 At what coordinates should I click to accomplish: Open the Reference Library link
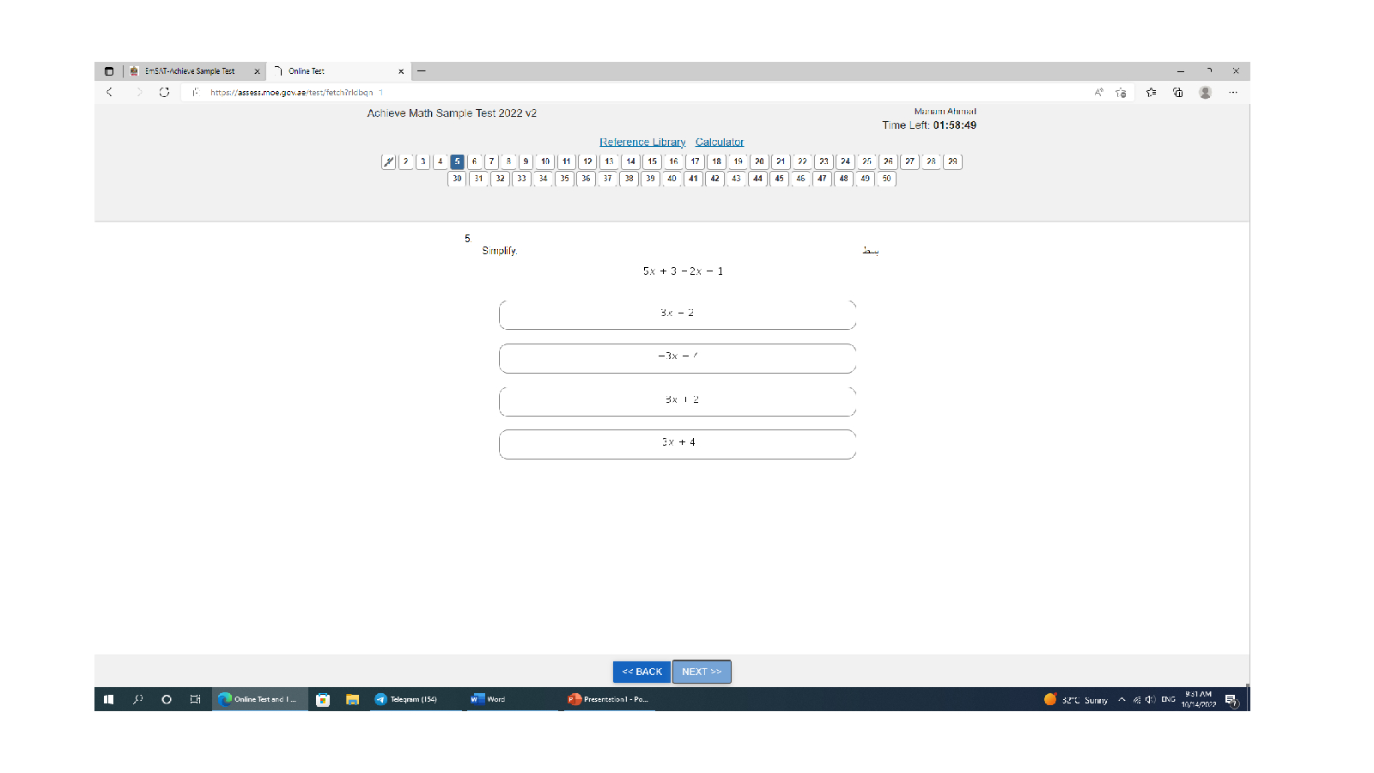coord(642,142)
